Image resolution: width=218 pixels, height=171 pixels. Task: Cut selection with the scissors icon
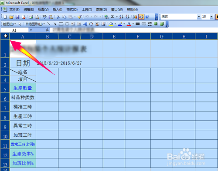pyautogui.click(x=58, y=17)
